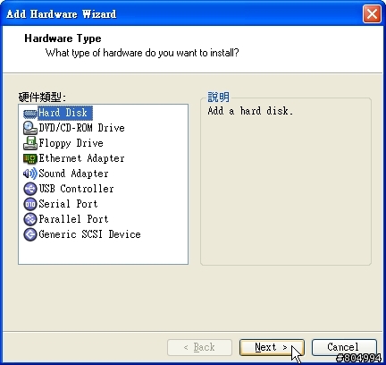Select the 'Hard Disk' list entry
Screen dimensions: 386x365
point(65,113)
